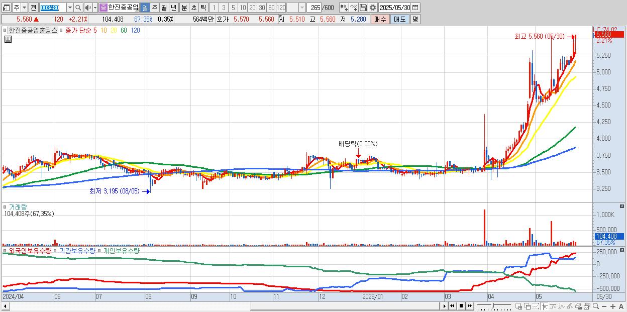Click the 매수 buy button

pos(380,19)
